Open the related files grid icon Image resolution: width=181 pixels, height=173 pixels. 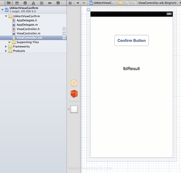point(70,3)
